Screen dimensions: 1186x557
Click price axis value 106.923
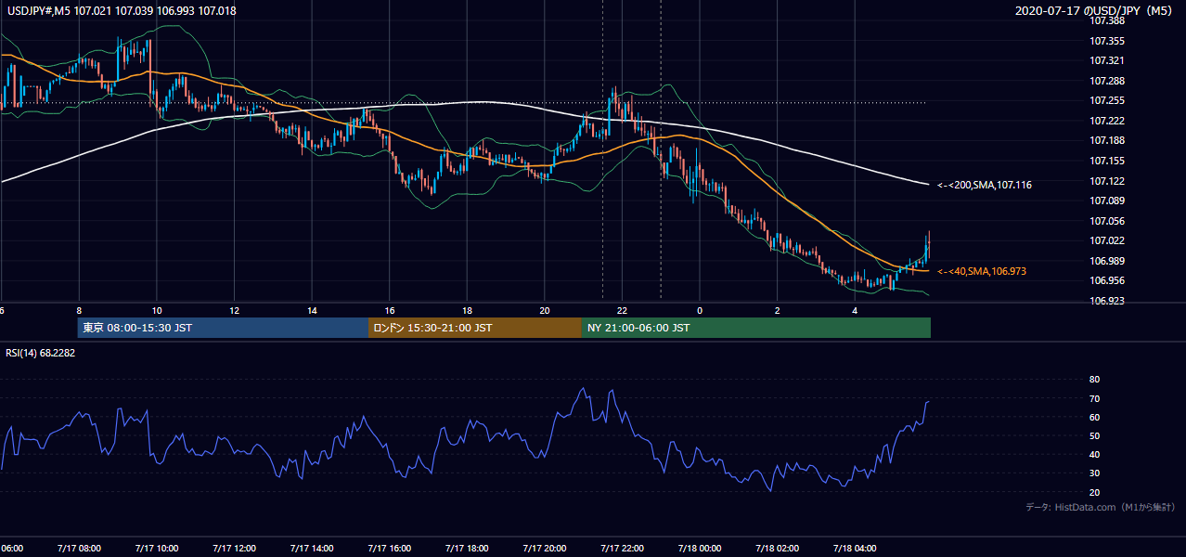click(1107, 301)
